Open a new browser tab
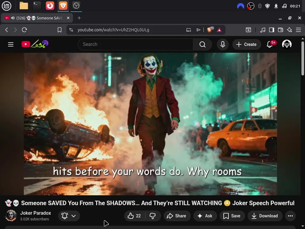Viewport: 305px width, 229px height. tap(79, 18)
